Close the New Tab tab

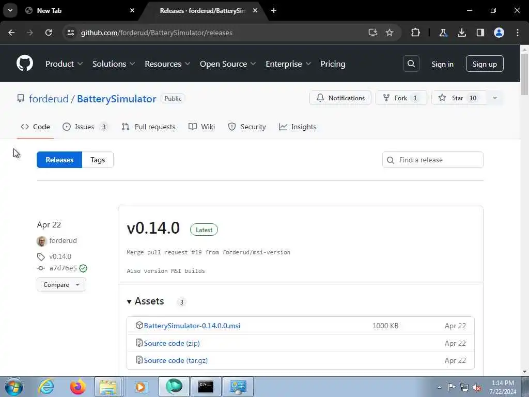pyautogui.click(x=132, y=10)
